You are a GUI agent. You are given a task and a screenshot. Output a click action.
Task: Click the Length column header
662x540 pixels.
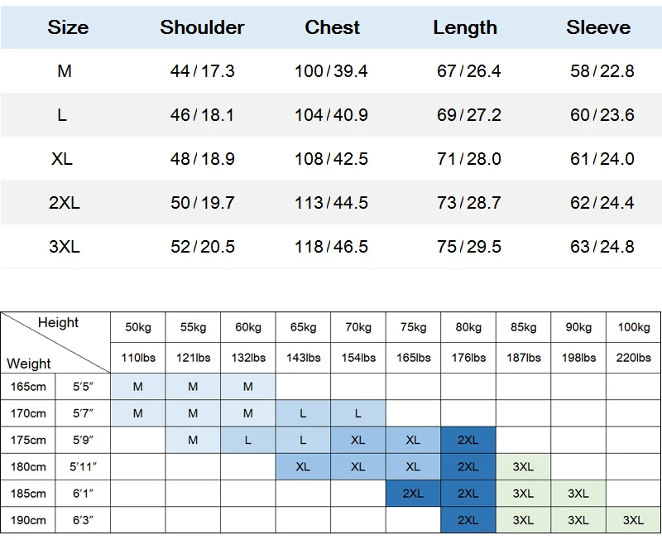464,27
